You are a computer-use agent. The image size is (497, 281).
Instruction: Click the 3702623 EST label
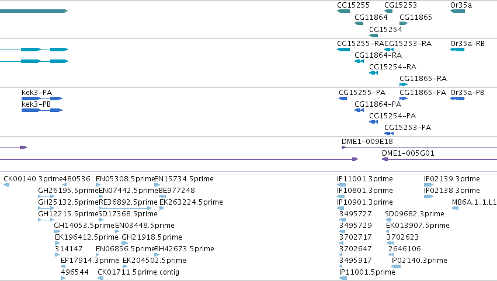pyautogui.click(x=402, y=237)
